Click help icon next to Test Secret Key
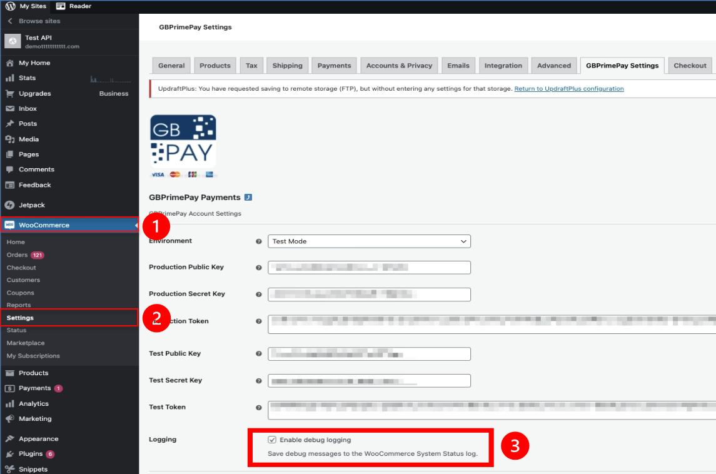The width and height of the screenshot is (716, 474). [x=258, y=381]
